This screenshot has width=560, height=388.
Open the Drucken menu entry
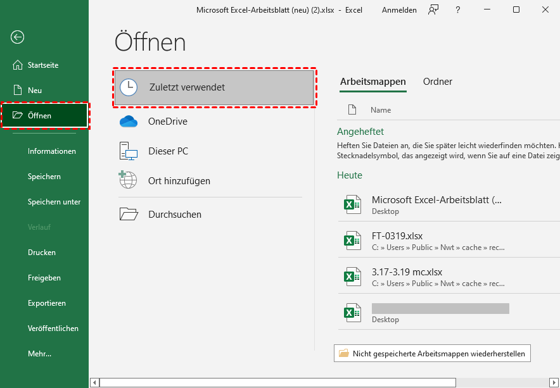pyautogui.click(x=42, y=253)
